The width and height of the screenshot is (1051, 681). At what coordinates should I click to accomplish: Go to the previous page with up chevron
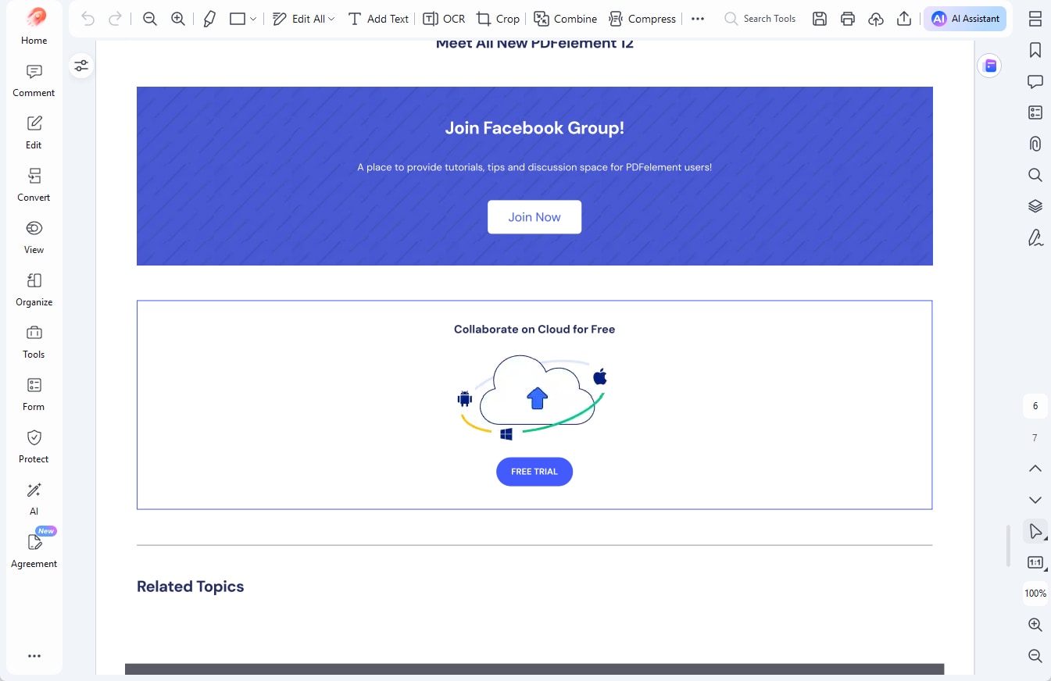pyautogui.click(x=1035, y=469)
